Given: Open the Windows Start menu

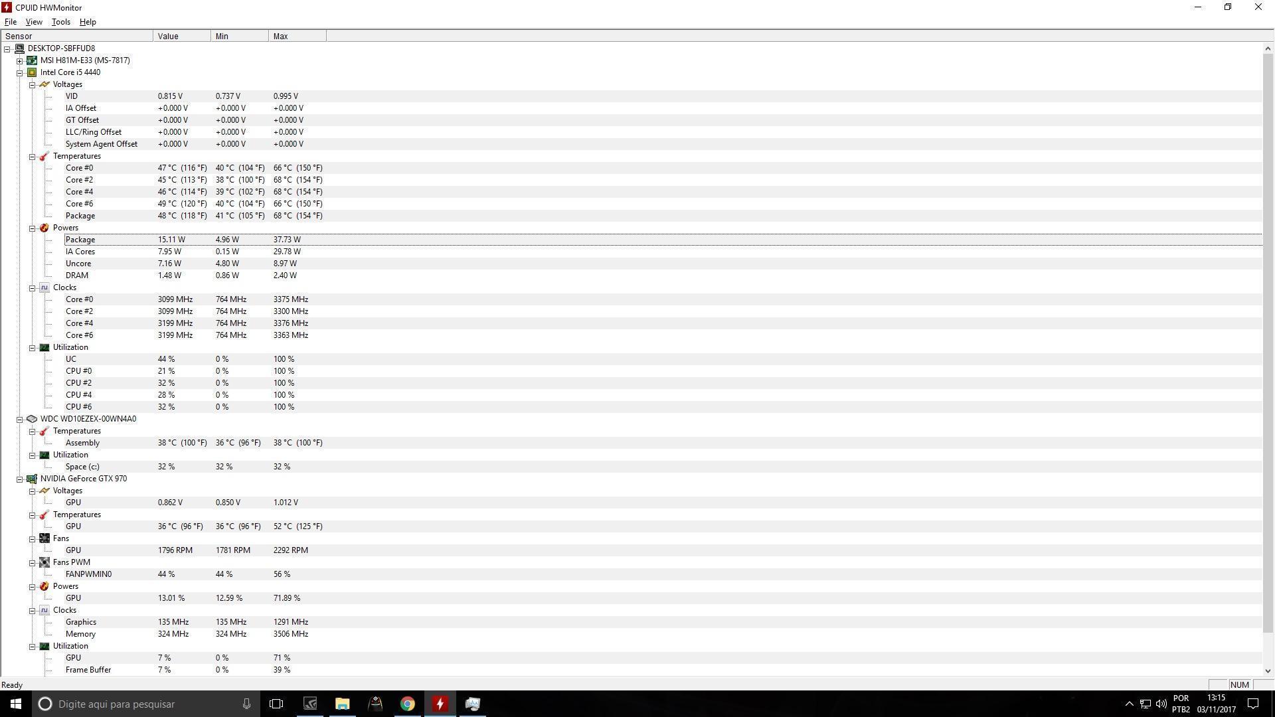Looking at the screenshot, I should 16,704.
